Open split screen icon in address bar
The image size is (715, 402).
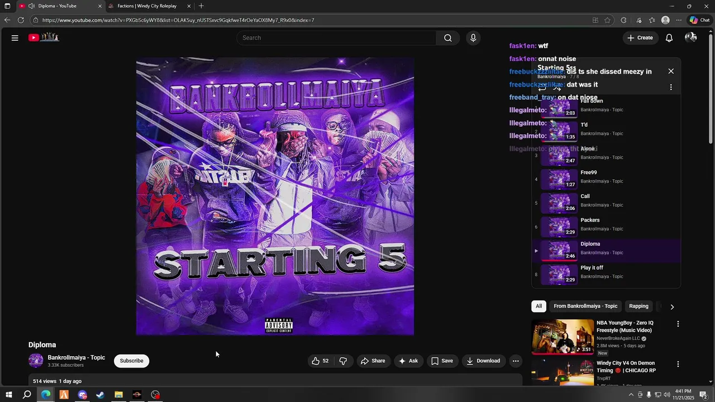[595, 20]
